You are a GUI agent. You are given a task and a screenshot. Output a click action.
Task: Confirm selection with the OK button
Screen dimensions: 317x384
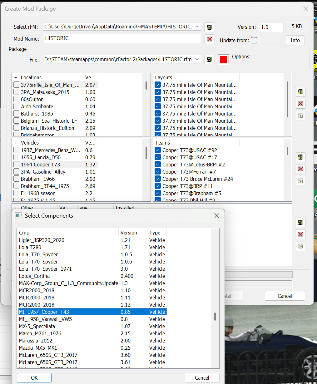[34, 378]
